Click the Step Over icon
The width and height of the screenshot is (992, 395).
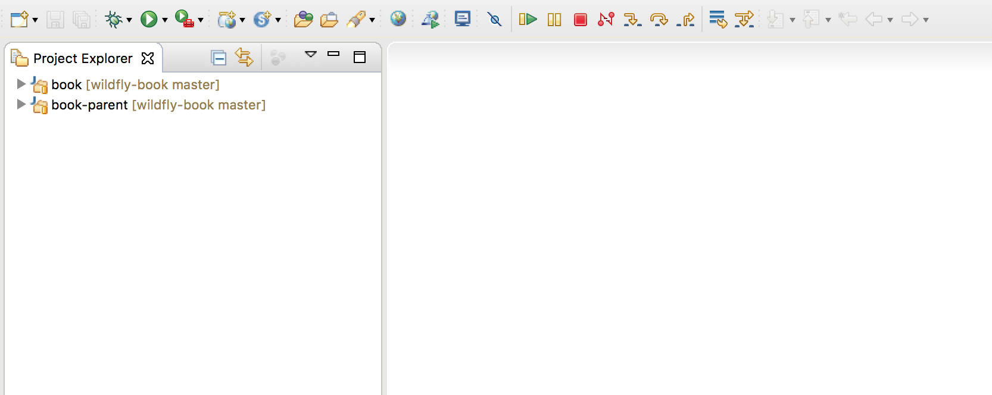659,20
